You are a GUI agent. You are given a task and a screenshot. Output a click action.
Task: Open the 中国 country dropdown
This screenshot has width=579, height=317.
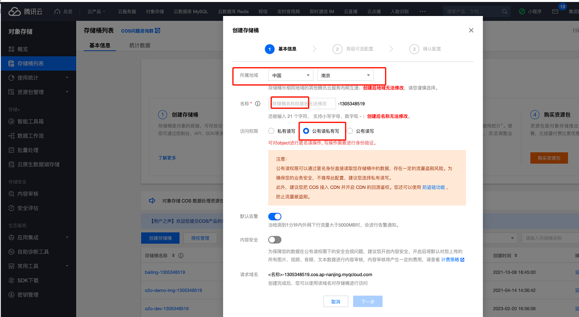pos(291,75)
